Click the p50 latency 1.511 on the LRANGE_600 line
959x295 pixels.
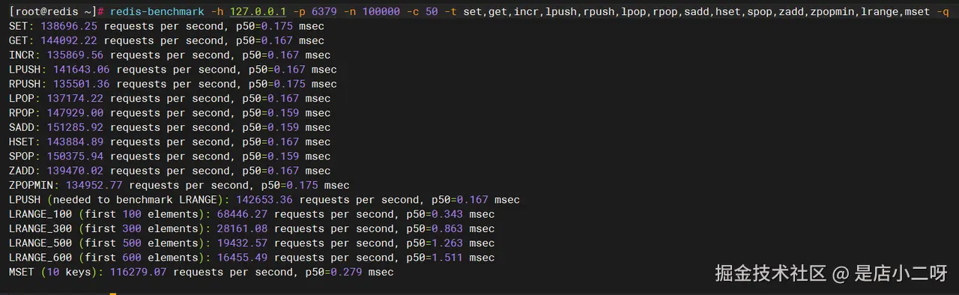(x=447, y=258)
